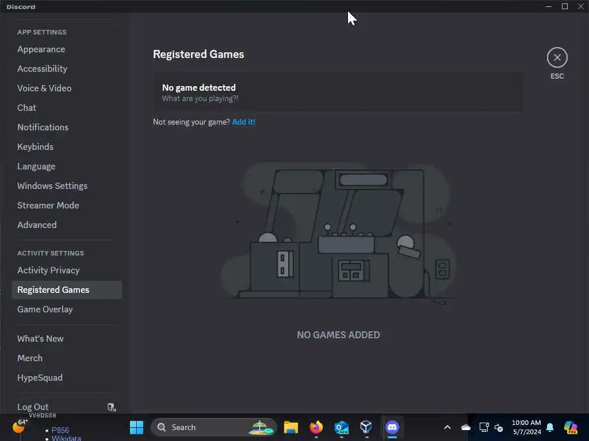589x441 pixels.
Task: Open VirtualBox cube icon in taskbar
Action: [366, 427]
